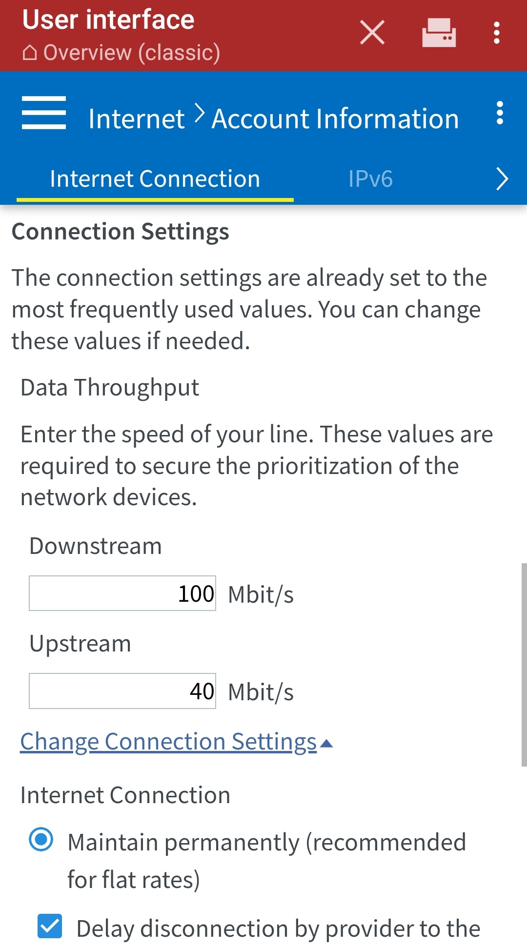Click the Downstream speed input field
The image size is (527, 946).
coord(122,593)
